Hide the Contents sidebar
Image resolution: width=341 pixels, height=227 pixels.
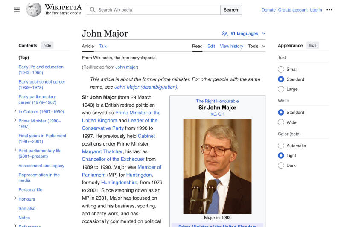pyautogui.click(x=47, y=45)
